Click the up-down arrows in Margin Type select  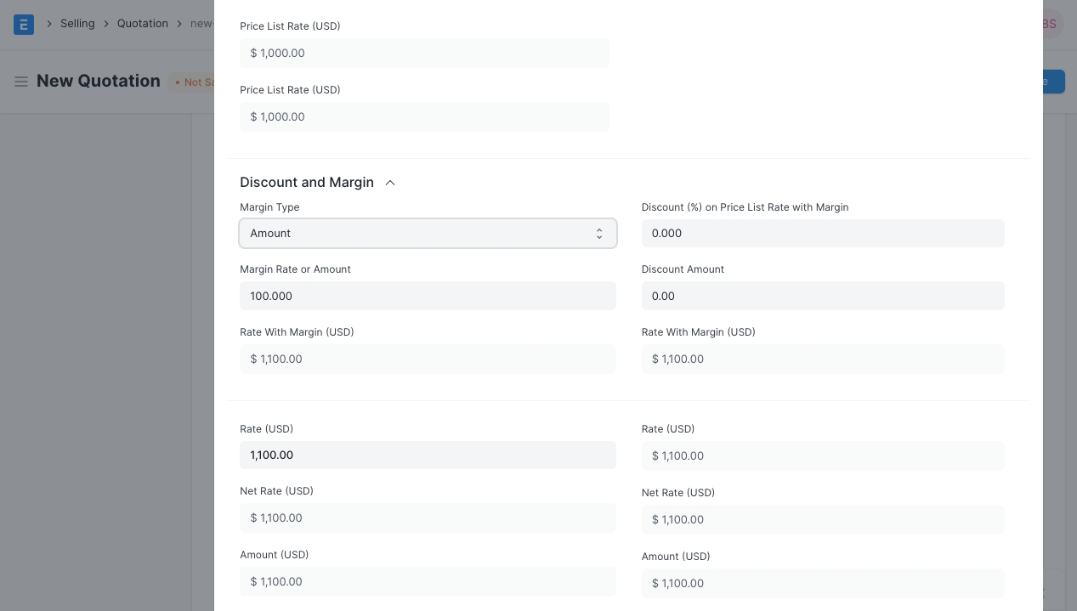coord(599,234)
